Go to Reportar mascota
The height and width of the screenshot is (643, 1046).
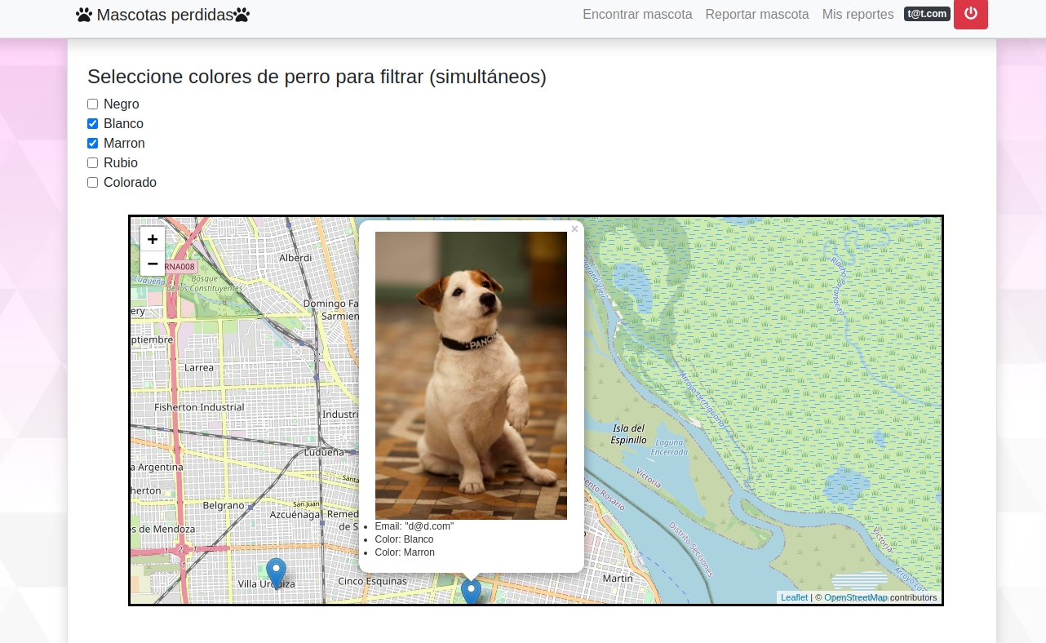[757, 15]
